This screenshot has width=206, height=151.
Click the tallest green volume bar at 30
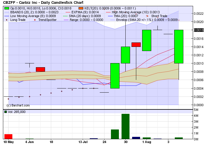[125, 127]
